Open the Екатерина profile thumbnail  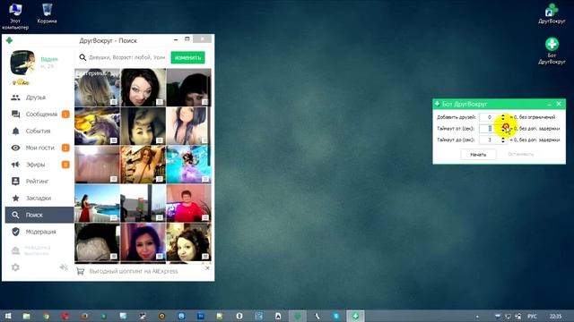click(97, 88)
